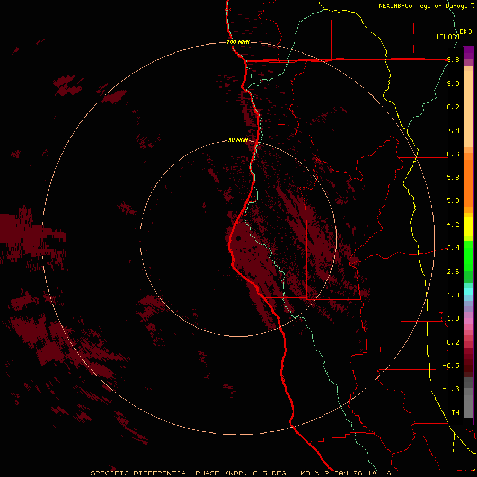
Task: Select the 5.0 value on the color scale
Action: 453,201
